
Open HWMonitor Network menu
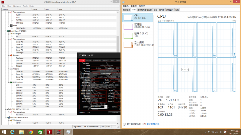pos(17,6)
